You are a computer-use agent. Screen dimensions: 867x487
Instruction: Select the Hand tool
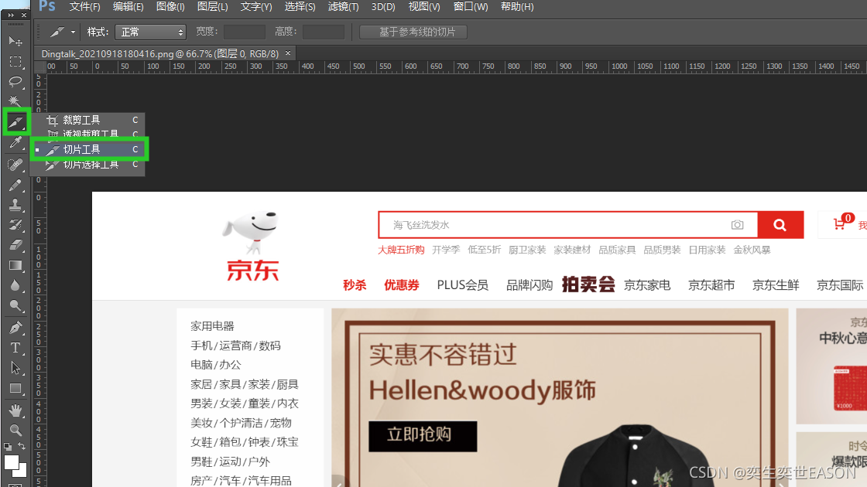(x=15, y=410)
